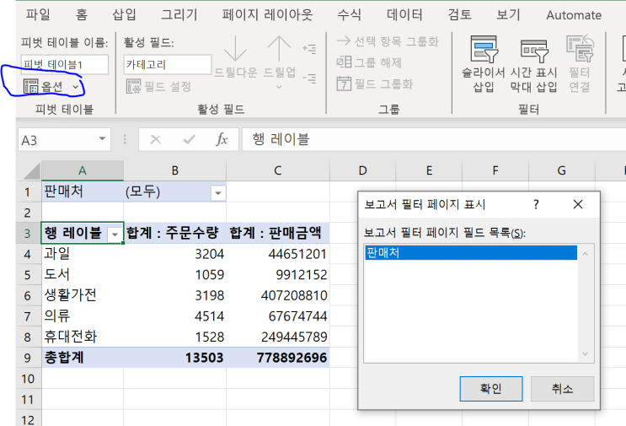
Task: Select row 9 header
Action: (28, 358)
